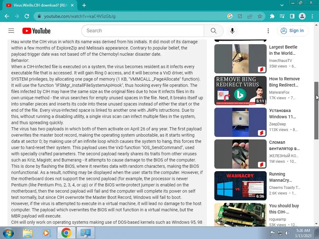Image resolution: width=319 pixels, height=239 pixels.
Task: Open You should buy this CIH title
Action: 284,209
